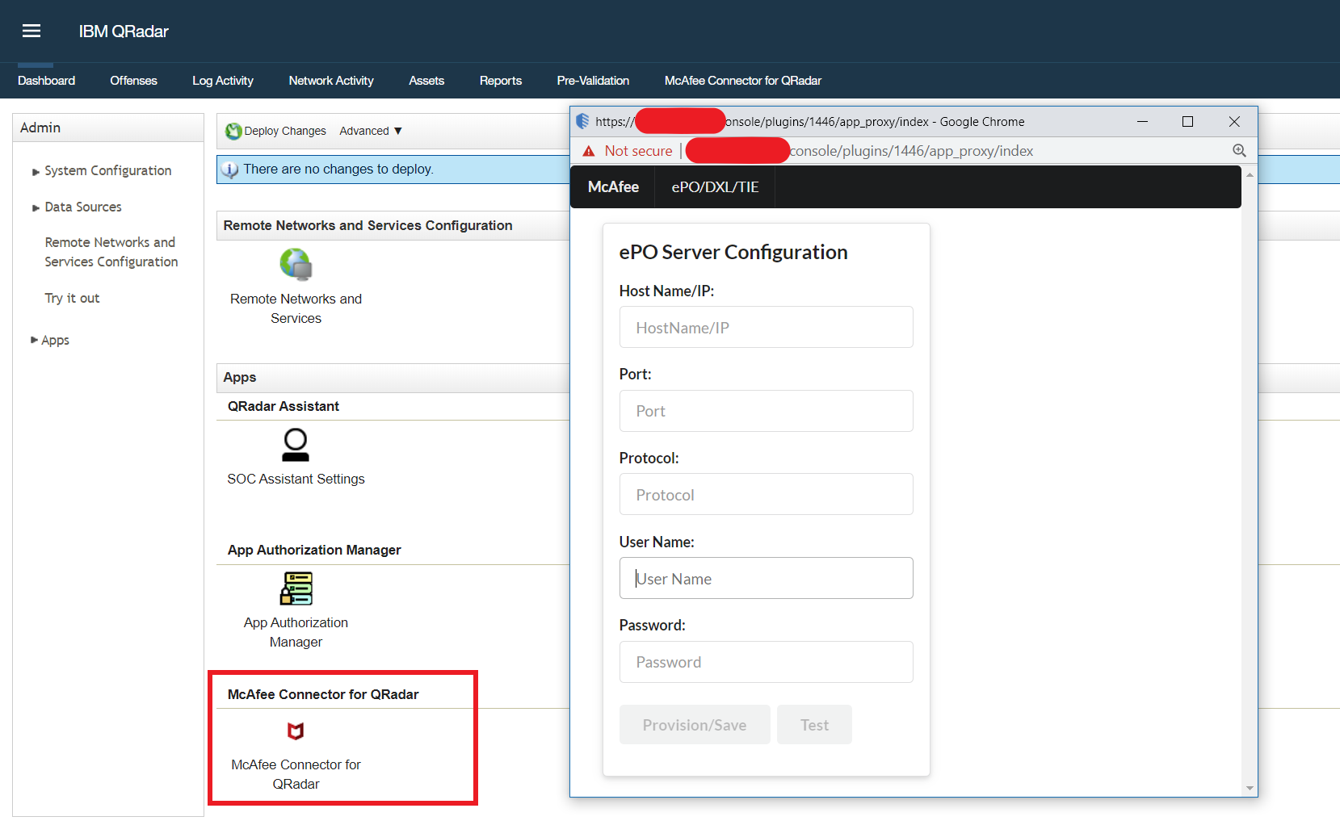Click Deploy Changes button label

pos(285,131)
